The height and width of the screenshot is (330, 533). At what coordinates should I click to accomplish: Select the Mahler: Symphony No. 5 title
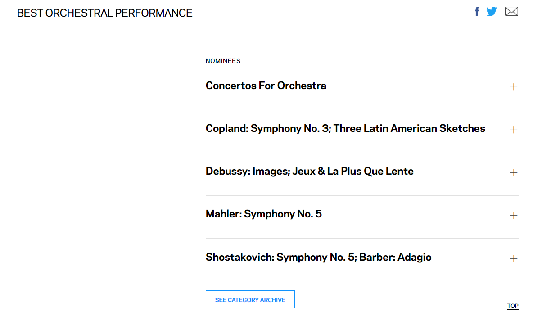tap(263, 214)
